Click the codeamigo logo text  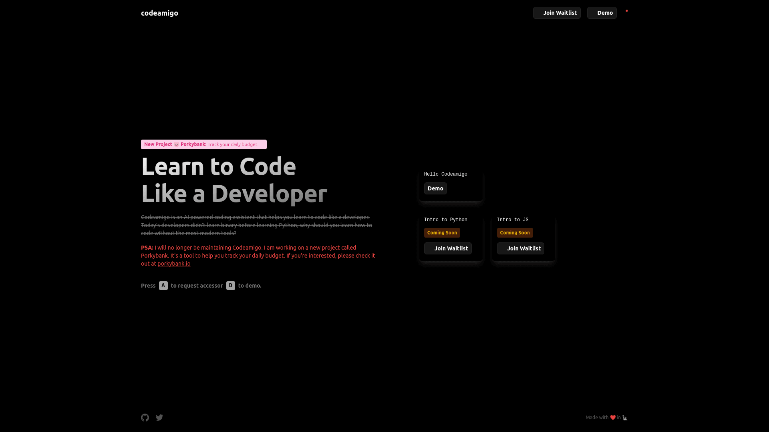click(159, 13)
